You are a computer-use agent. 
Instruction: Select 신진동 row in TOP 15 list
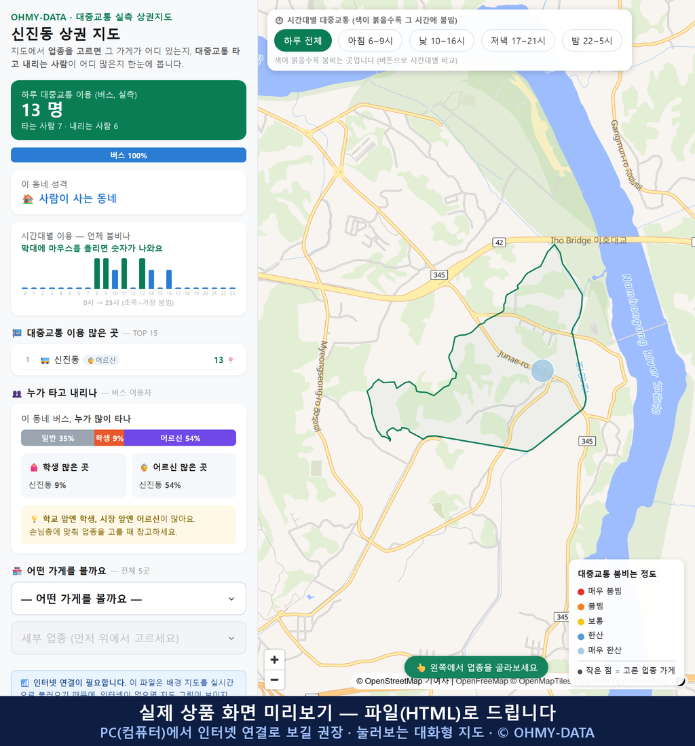(128, 359)
